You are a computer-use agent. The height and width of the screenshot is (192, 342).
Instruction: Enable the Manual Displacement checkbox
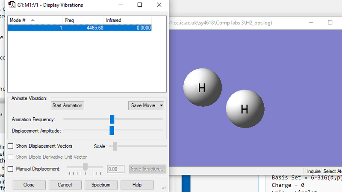pyautogui.click(x=10, y=169)
